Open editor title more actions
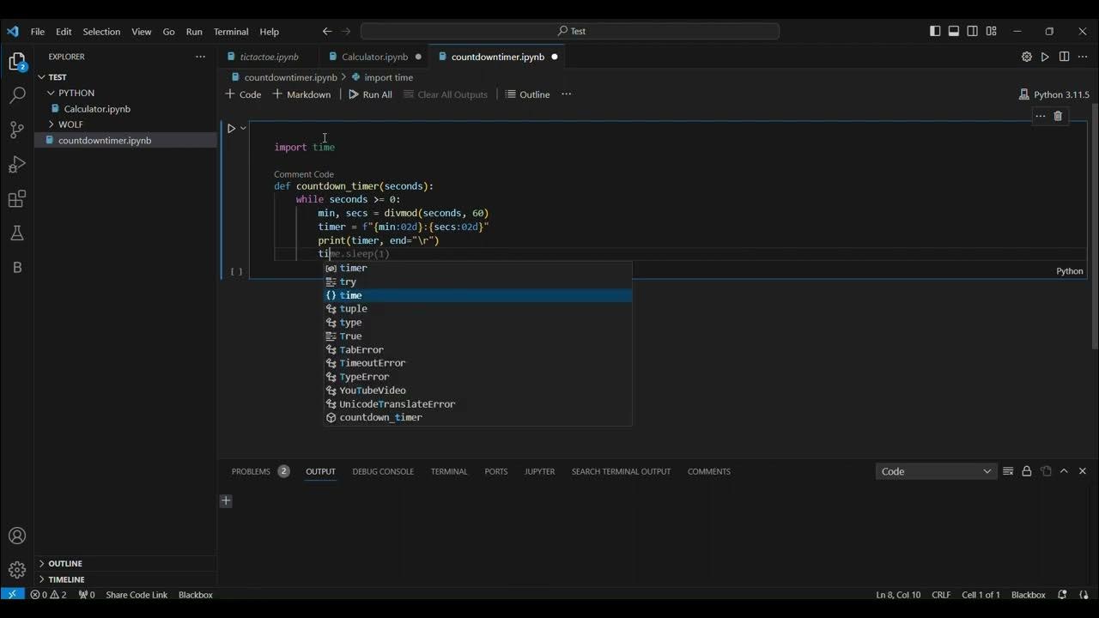This screenshot has width=1099, height=618. 1083,57
